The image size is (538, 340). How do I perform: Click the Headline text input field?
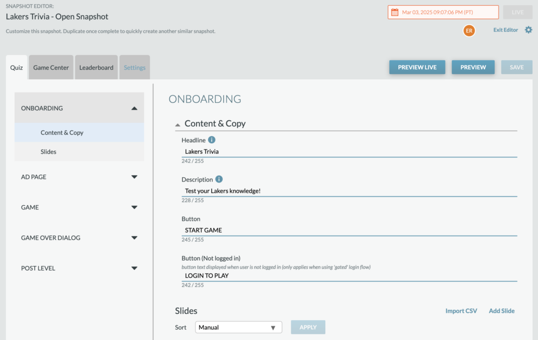pyautogui.click(x=349, y=152)
